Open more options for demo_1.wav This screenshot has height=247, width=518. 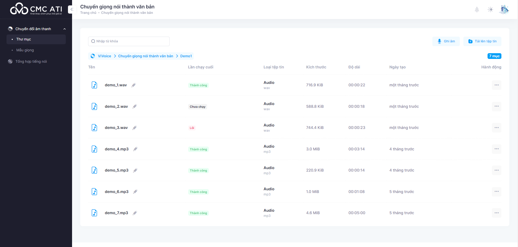[x=496, y=85]
